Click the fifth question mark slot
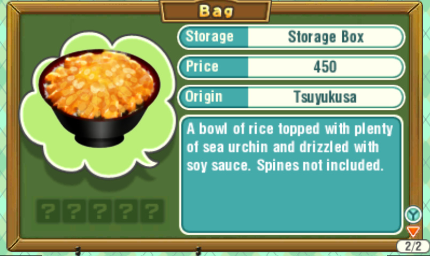 [152, 211]
